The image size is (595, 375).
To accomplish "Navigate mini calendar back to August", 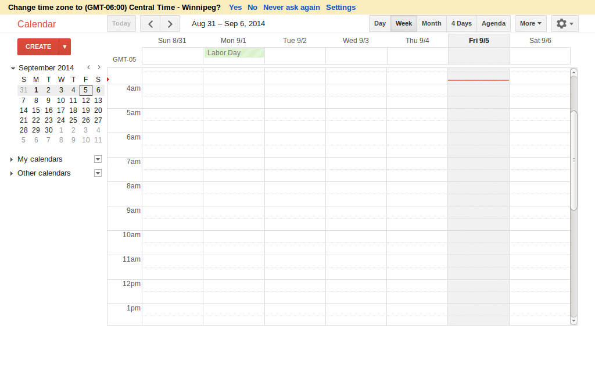I will (88, 67).
